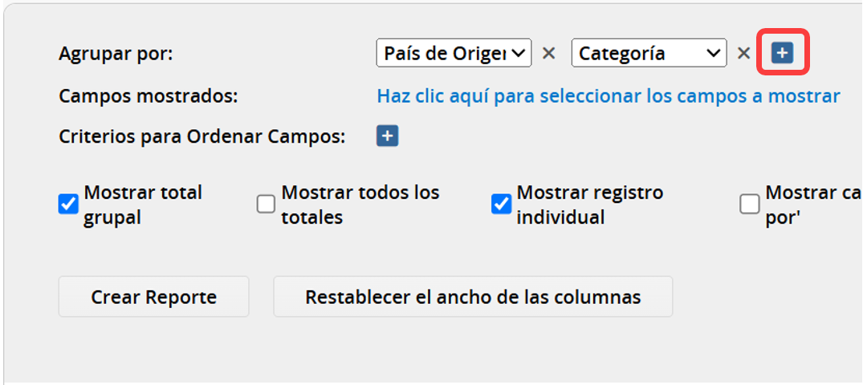Click Restablecer el ancho de las columnas

pos(473,297)
